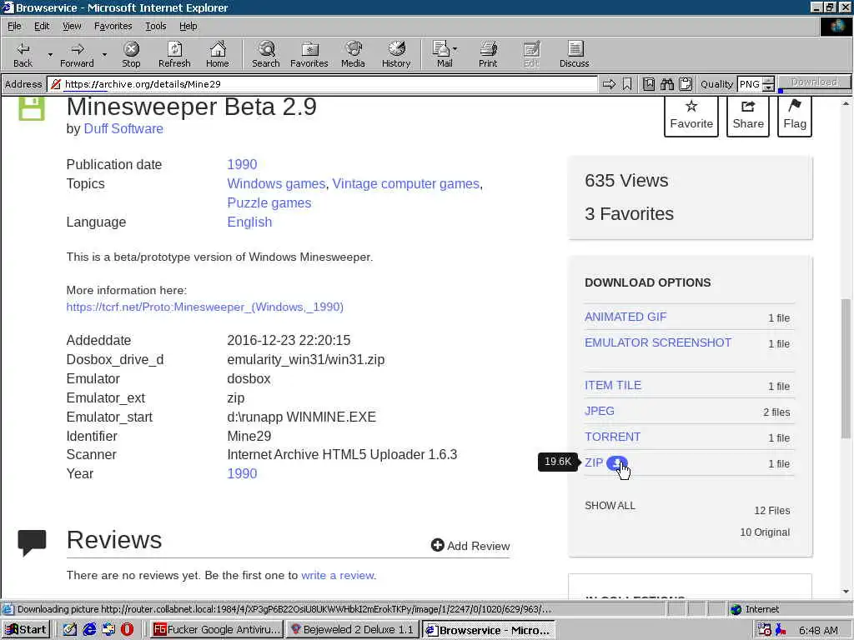This screenshot has height=640, width=854.
Task: Click the bookmarks book icon
Action: point(649,84)
